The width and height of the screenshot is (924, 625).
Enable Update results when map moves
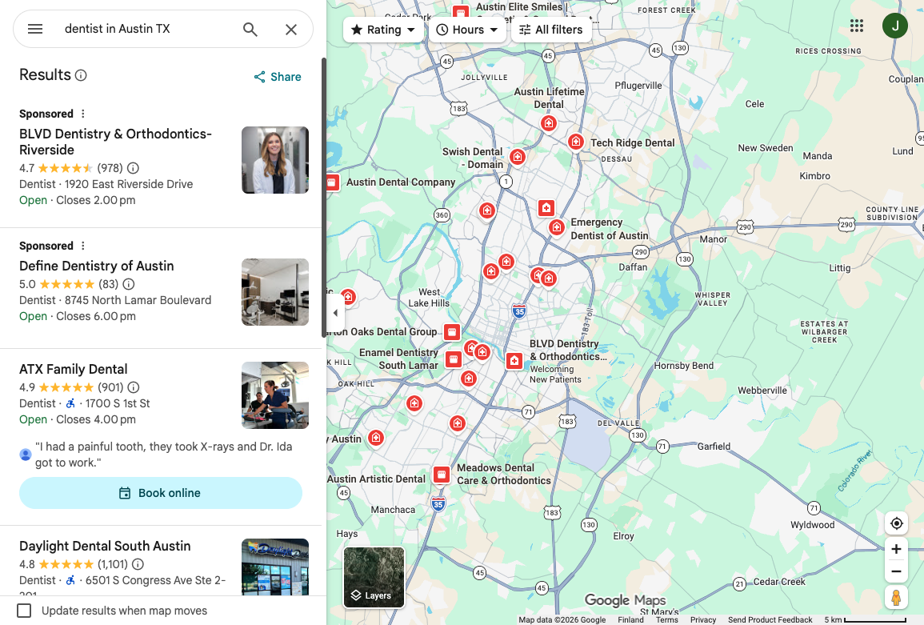coord(24,611)
